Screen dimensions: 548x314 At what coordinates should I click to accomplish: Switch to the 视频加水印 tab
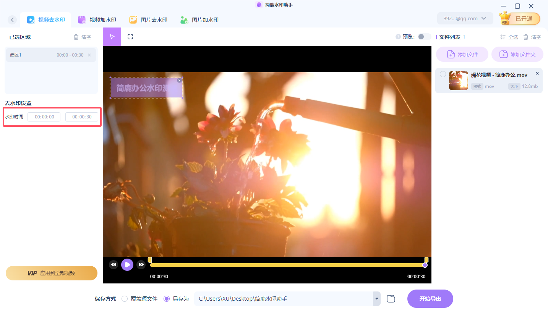point(97,19)
